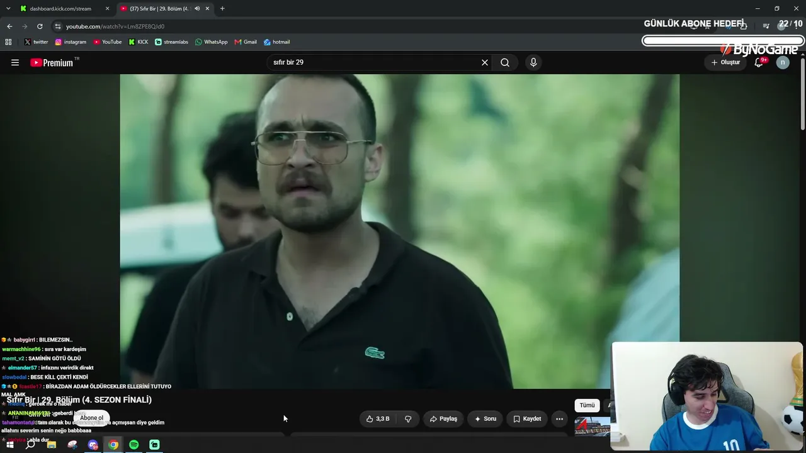
Task: Open the YouTube guide hamburger menu
Action: tap(15, 62)
